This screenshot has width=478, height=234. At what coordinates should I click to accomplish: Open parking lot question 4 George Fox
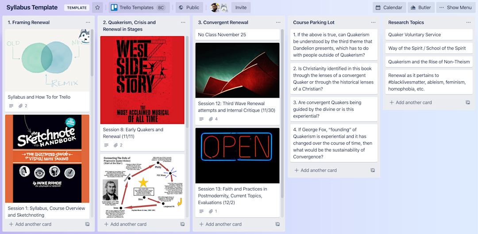334,143
